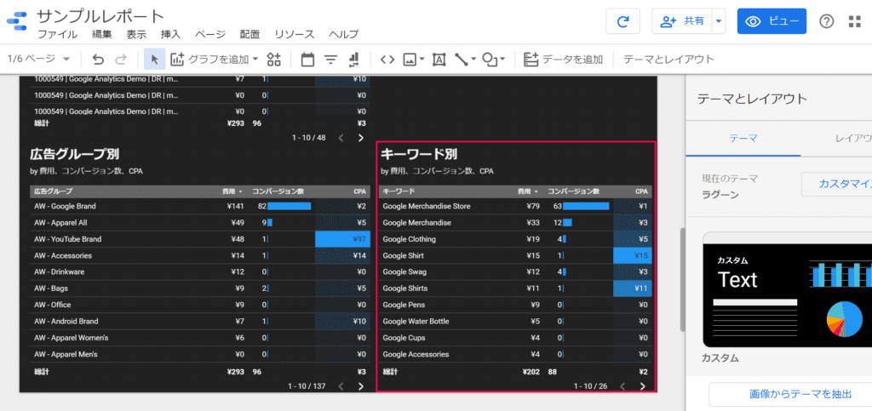This screenshot has height=411, width=872.
Task: Click the 広告グループ column header
Action: click(54, 191)
